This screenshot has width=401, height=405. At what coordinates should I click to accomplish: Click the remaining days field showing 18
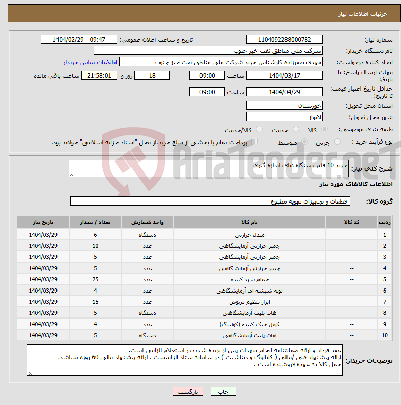[x=152, y=75]
